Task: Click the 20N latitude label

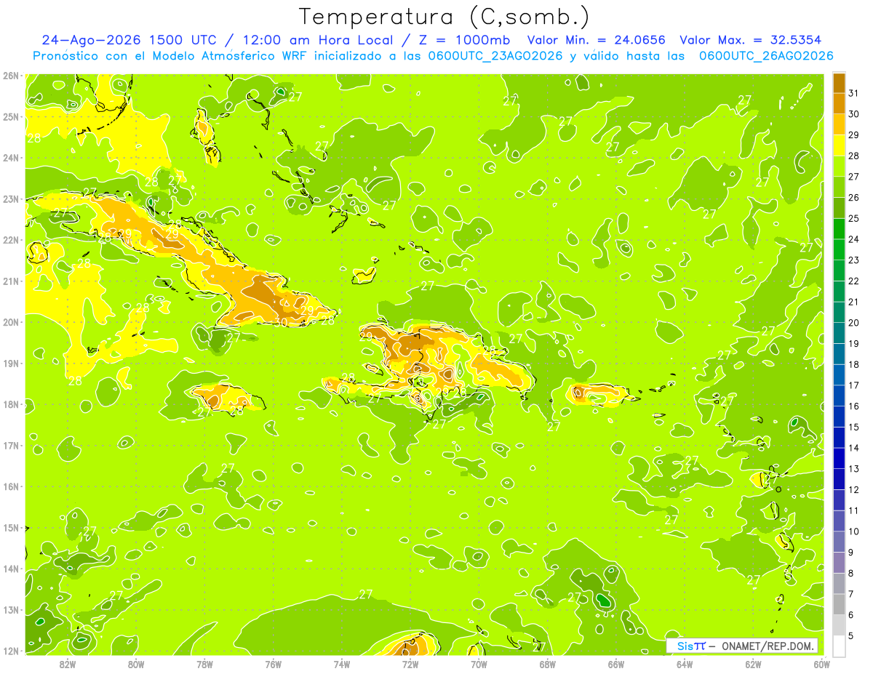Action: click(x=11, y=322)
